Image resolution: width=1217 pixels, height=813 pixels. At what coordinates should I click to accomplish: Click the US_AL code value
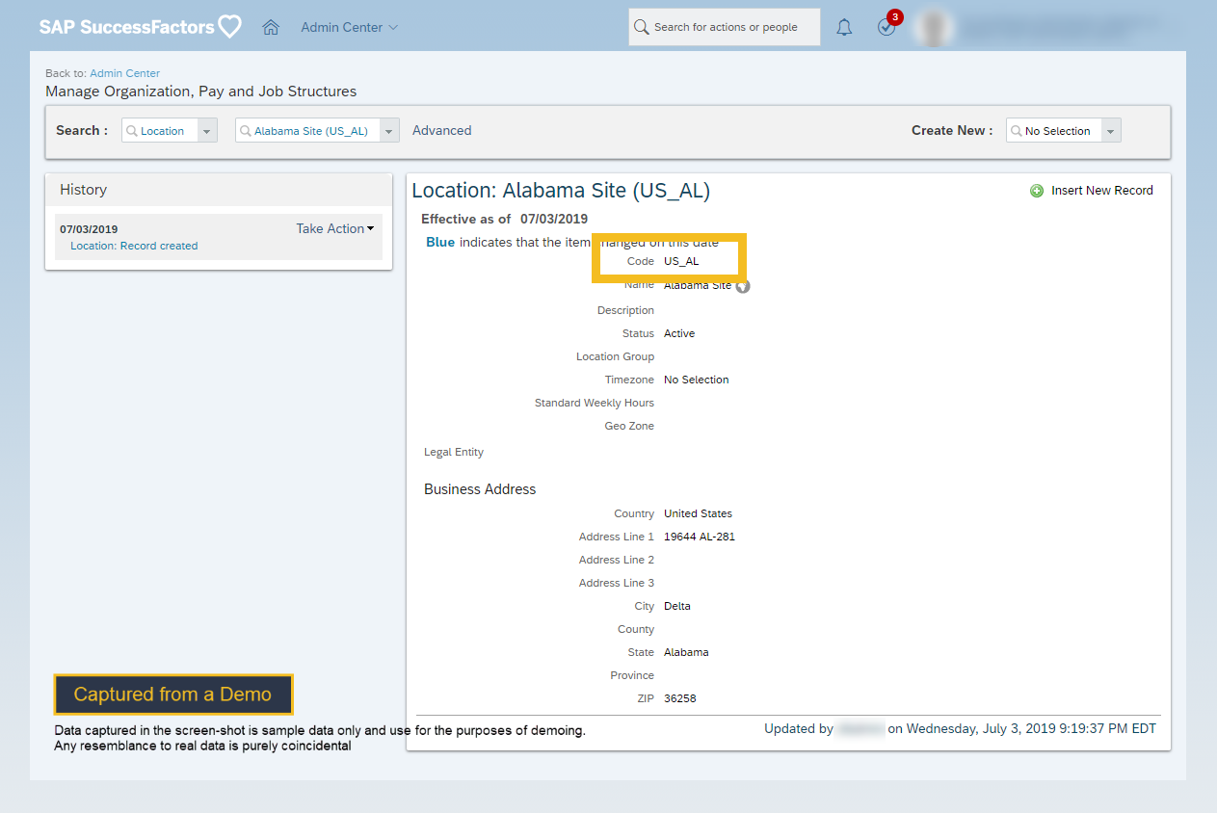(681, 261)
